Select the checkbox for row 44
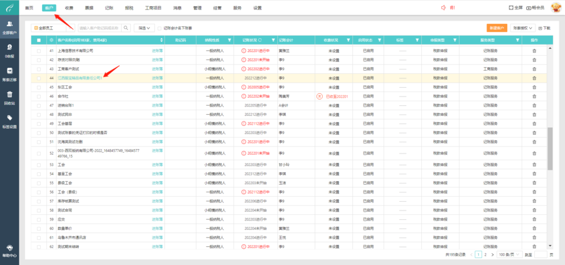The image size is (565, 265). pyautogui.click(x=39, y=78)
